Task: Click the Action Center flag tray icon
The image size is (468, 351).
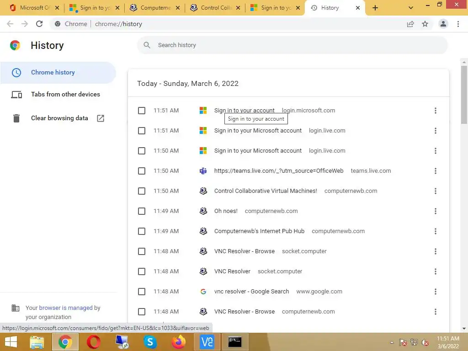Action: coord(403,342)
